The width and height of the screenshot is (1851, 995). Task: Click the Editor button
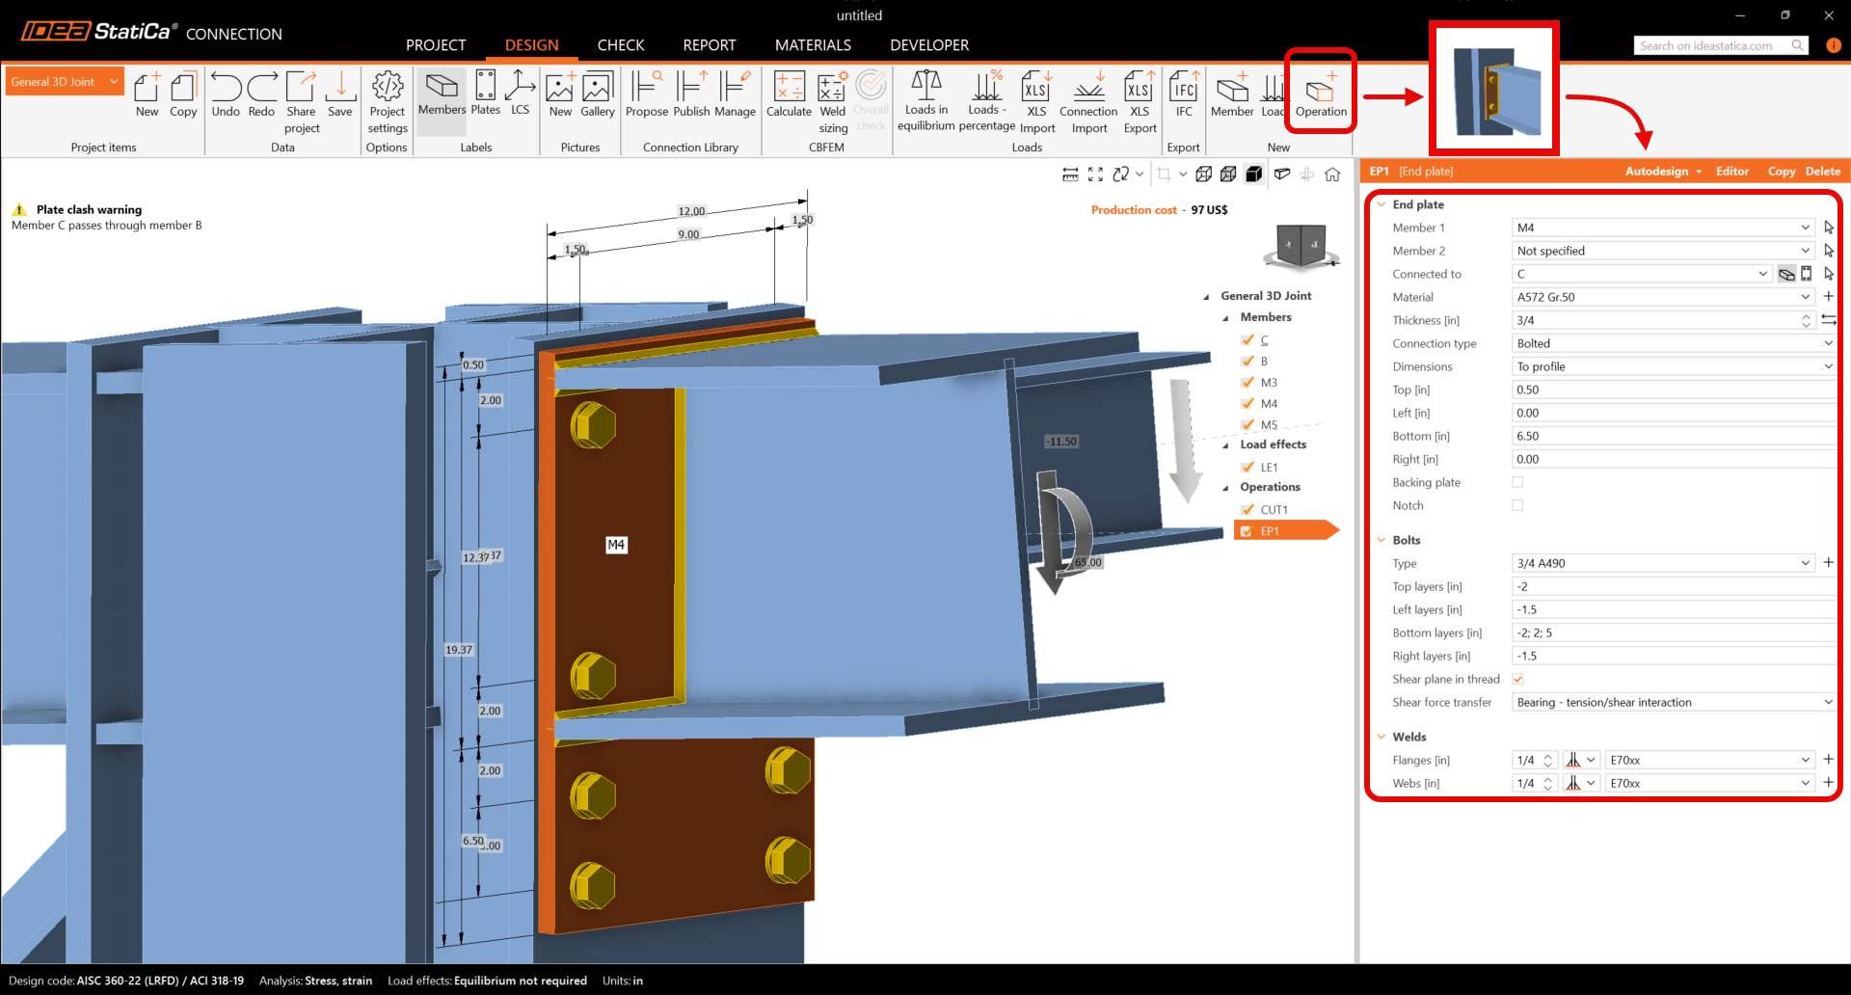1731,172
